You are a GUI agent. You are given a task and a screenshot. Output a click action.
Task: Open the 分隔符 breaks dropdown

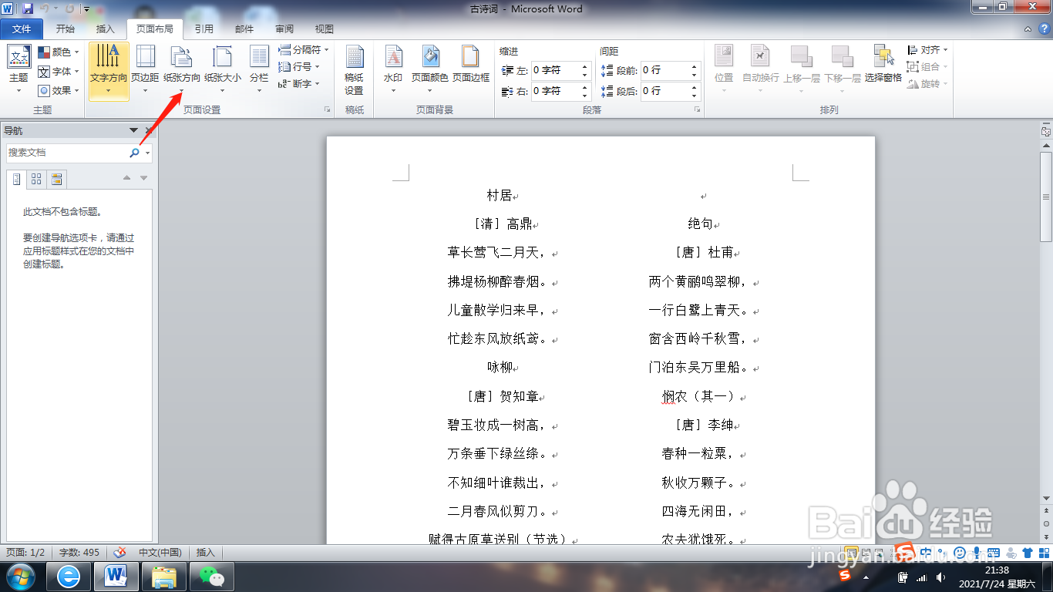tap(304, 50)
